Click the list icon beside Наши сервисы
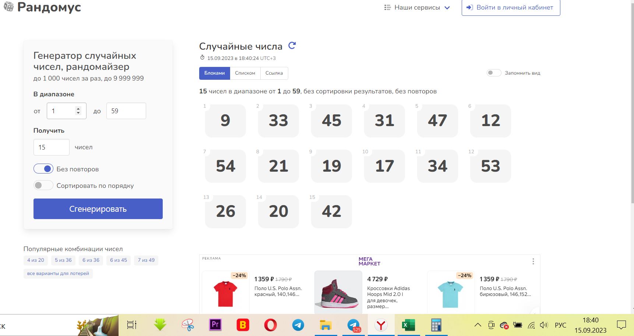This screenshot has height=336, width=634. click(387, 7)
